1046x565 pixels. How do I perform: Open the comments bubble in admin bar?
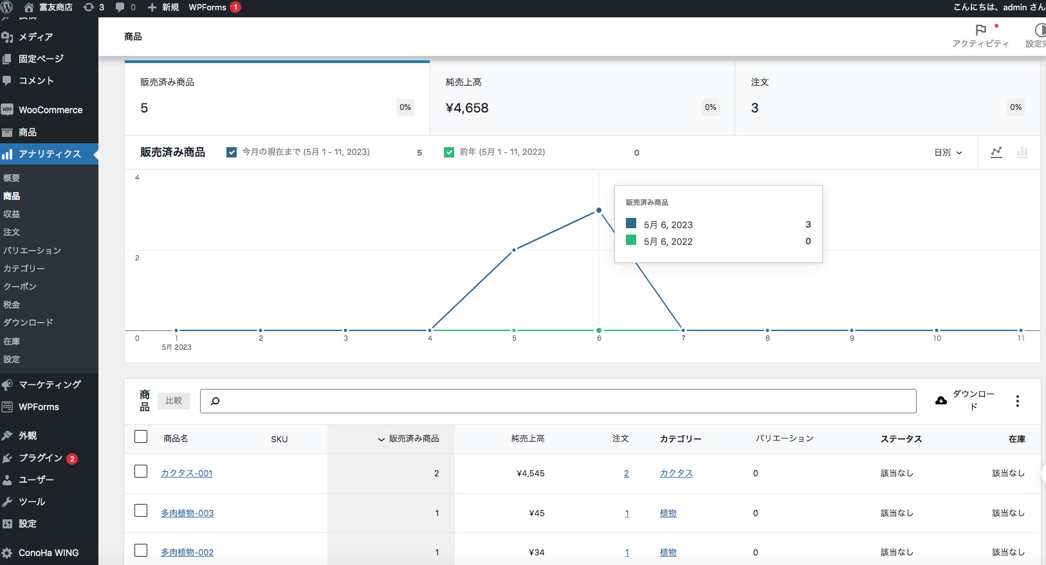pos(125,7)
